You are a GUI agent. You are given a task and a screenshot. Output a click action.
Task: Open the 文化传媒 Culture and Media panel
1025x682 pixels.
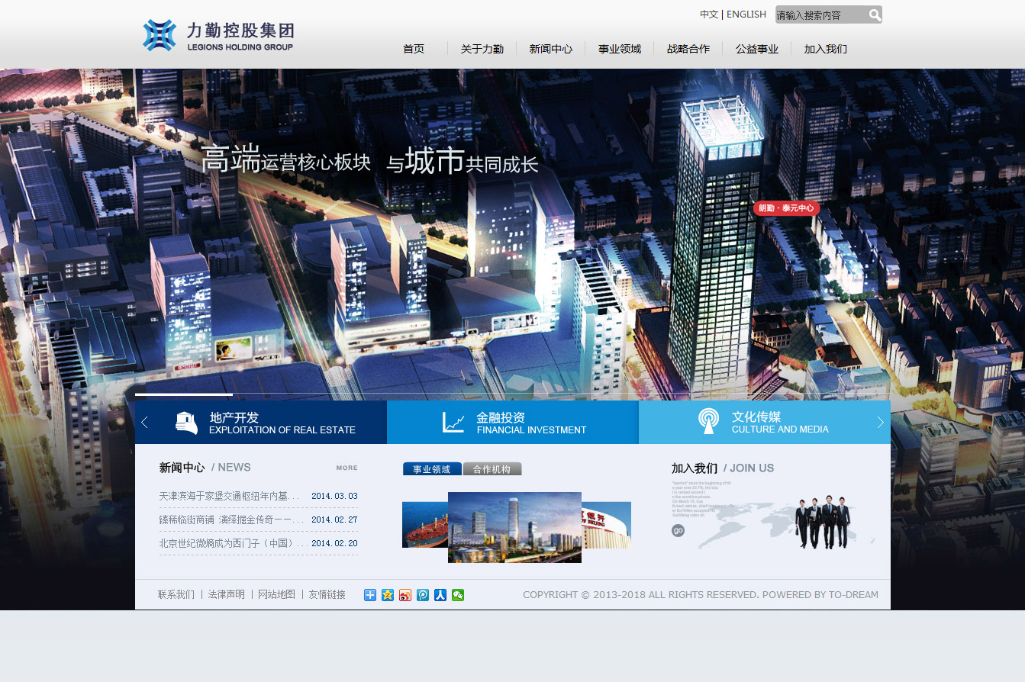coord(763,423)
